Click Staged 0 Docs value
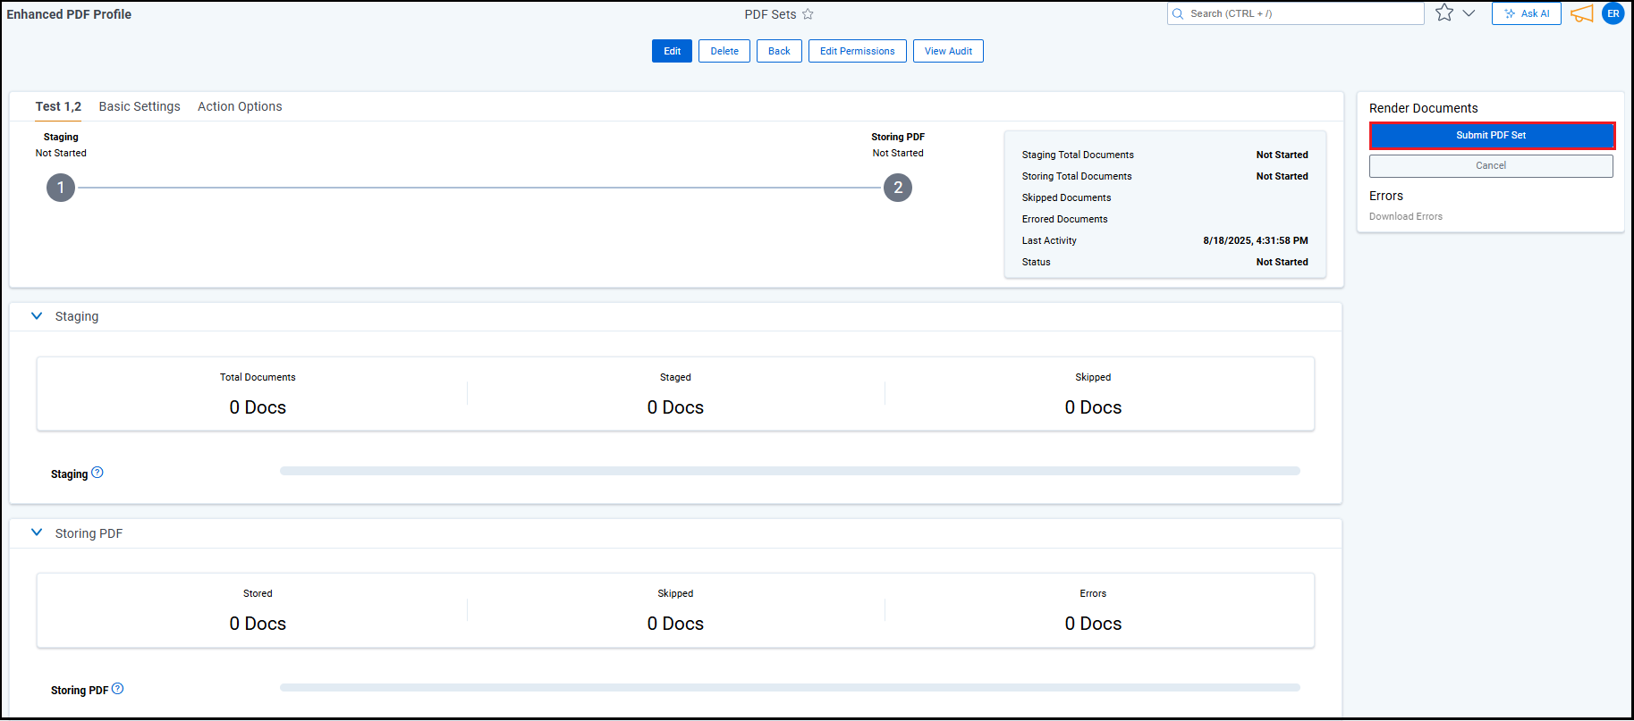This screenshot has height=721, width=1634. coord(675,407)
